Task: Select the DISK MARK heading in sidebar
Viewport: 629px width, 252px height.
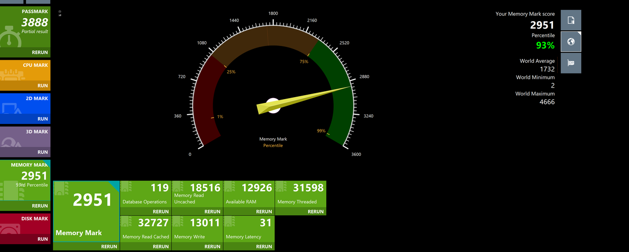Action: point(35,219)
